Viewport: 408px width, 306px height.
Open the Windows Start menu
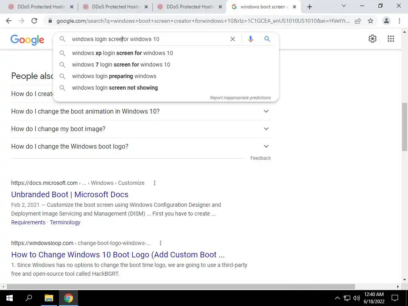[x=10, y=298]
